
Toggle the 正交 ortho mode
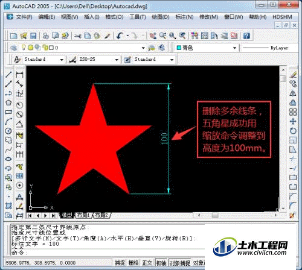pos(147,263)
